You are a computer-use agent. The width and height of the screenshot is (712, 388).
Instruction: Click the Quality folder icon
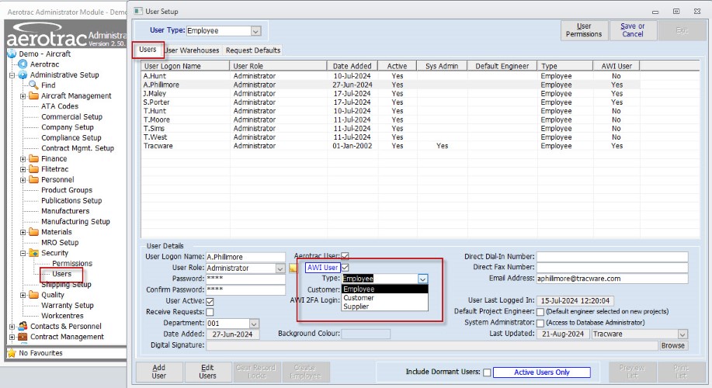33,295
